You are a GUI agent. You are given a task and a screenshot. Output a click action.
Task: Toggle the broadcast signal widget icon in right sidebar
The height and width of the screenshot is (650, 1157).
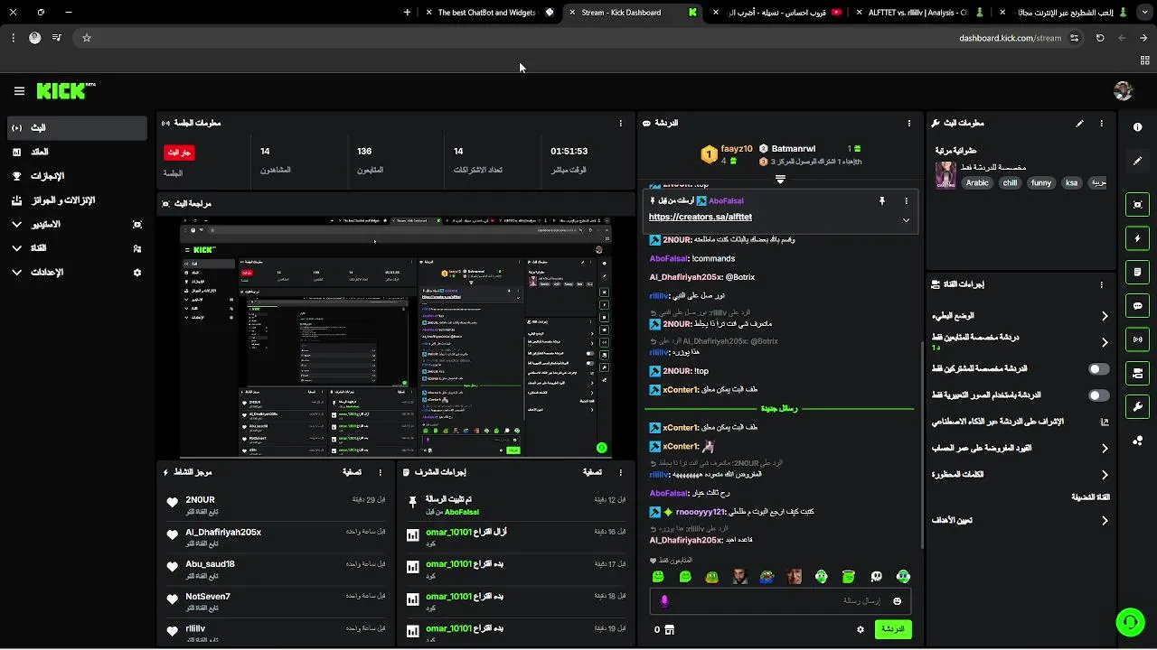click(x=1137, y=339)
